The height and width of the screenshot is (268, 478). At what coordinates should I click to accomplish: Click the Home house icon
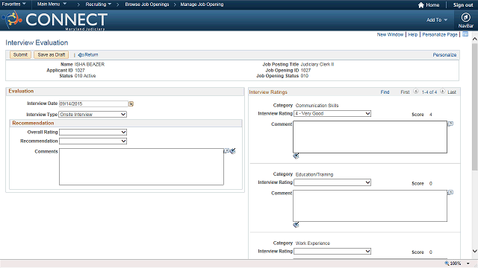click(x=421, y=5)
